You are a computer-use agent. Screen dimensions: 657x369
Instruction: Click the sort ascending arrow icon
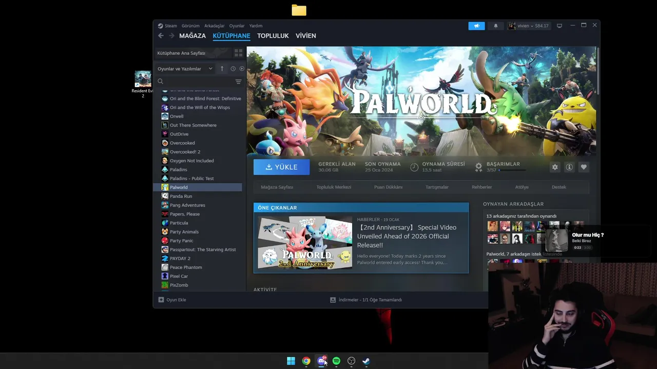(222, 69)
